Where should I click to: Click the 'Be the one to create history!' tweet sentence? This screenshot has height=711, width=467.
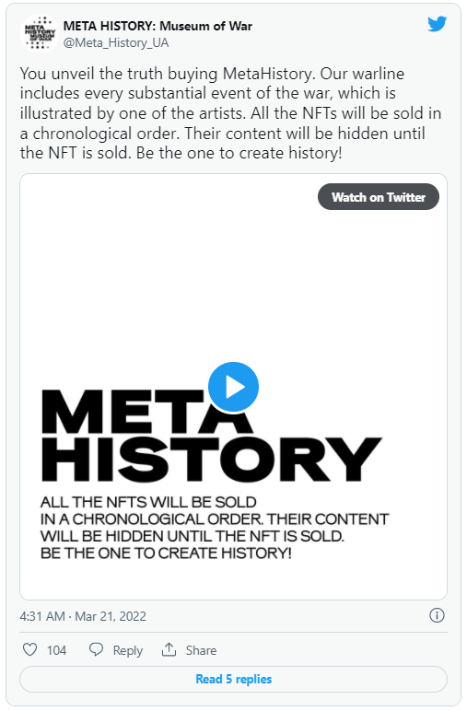pos(239,153)
